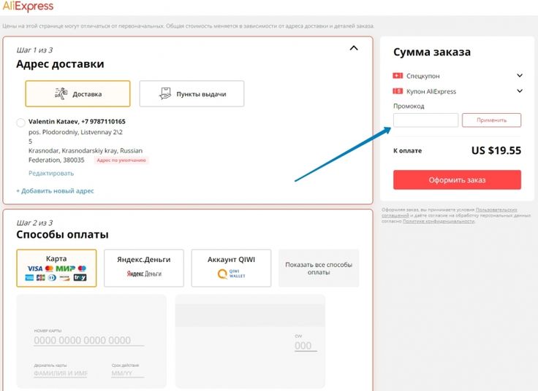The width and height of the screenshot is (538, 391).
Task: Click Показать все способы оплаты
Action: (319, 268)
